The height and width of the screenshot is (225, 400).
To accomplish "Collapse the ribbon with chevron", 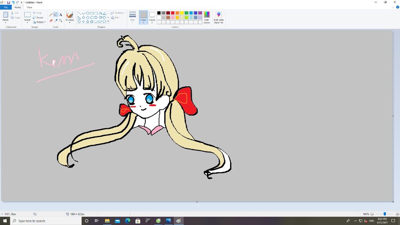I will tap(393, 7).
